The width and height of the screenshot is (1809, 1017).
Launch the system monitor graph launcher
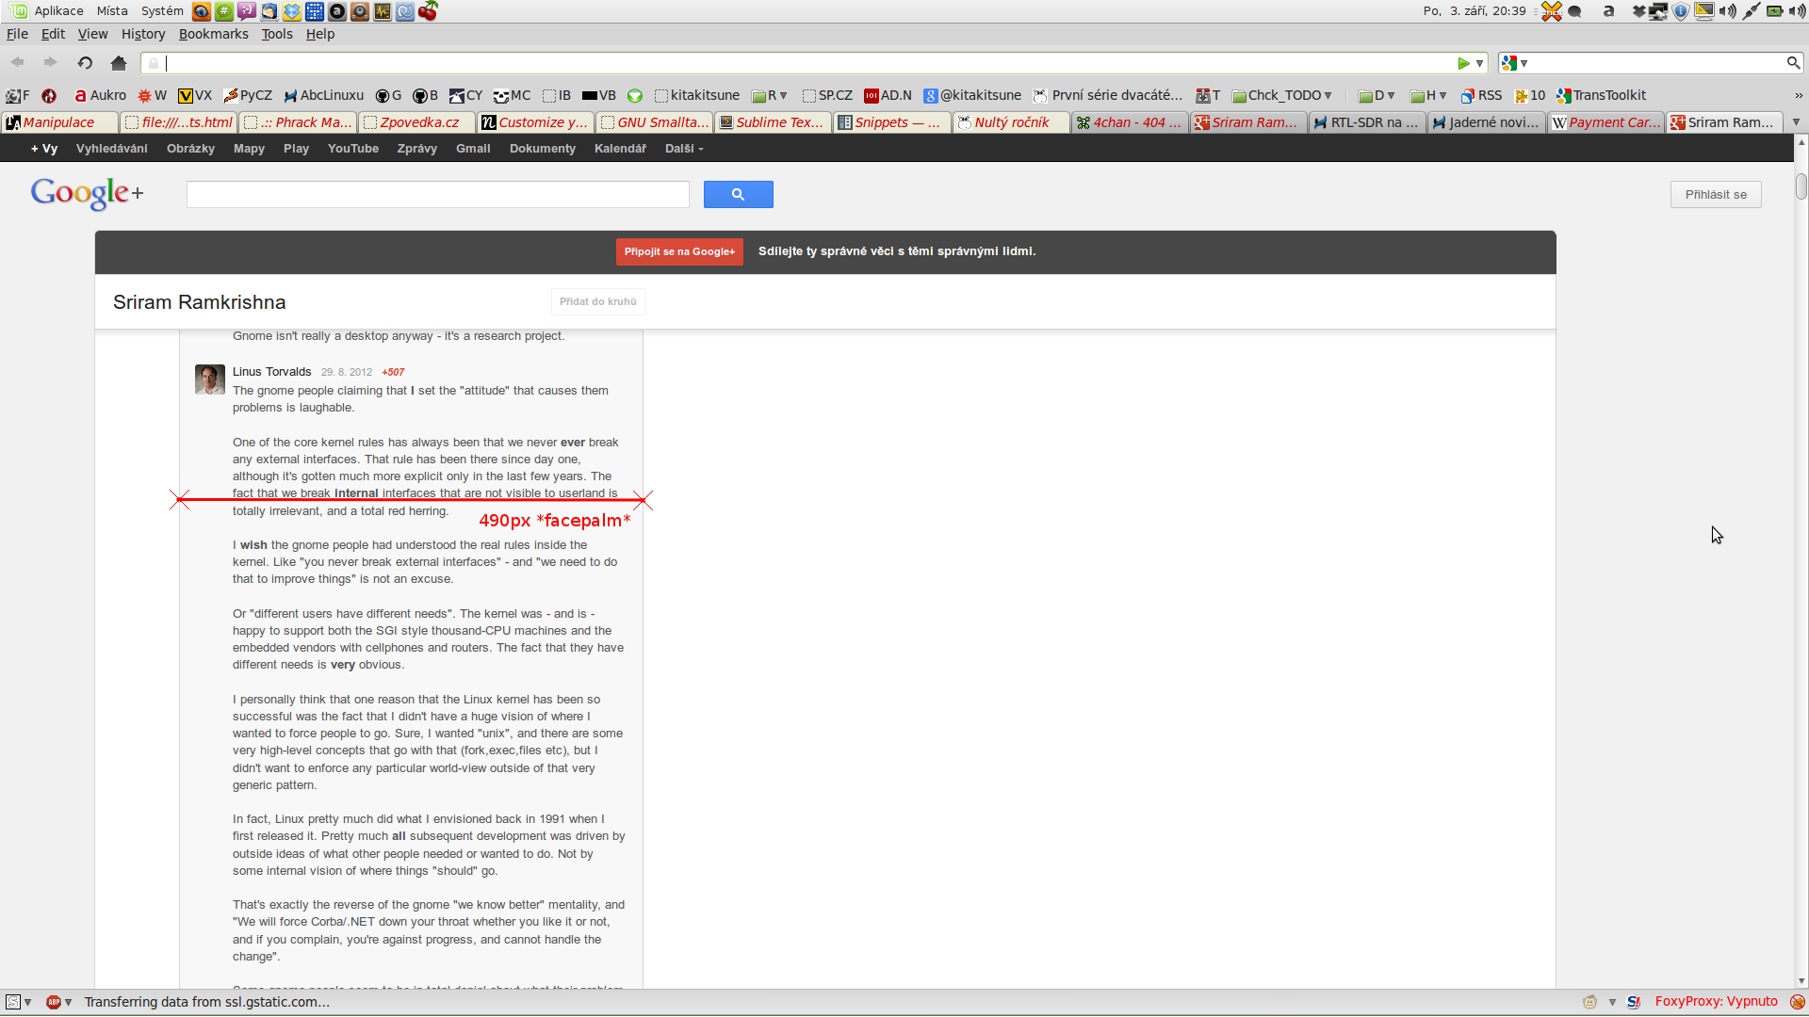coord(383,11)
